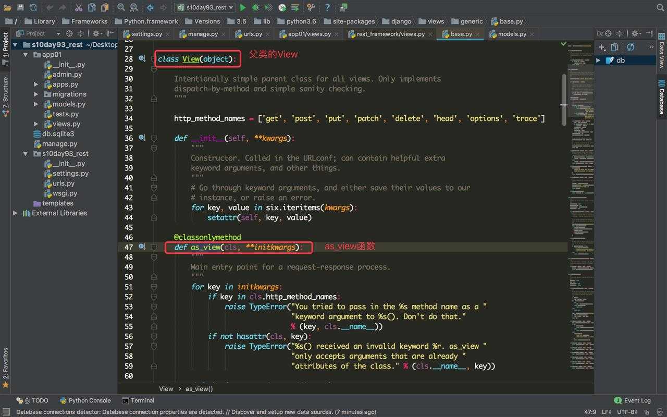Toggle the Project tool window side tab

(x=5, y=48)
